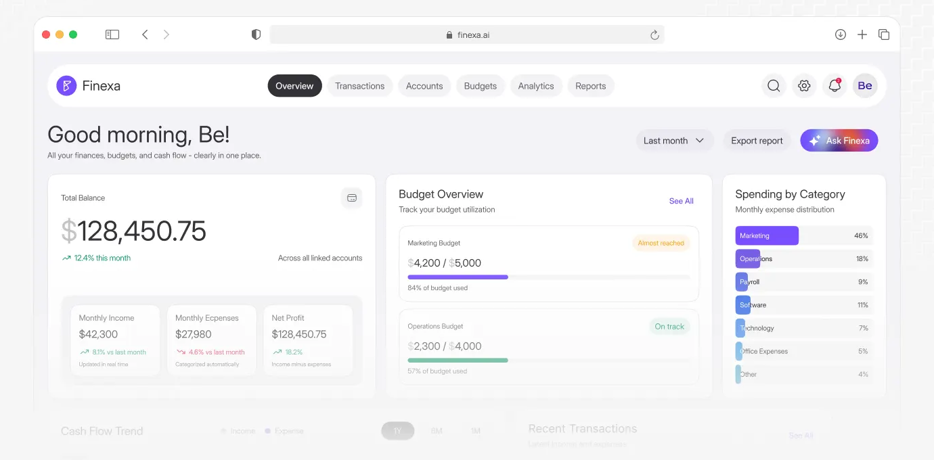
Task: Switch to Accounts tab
Action: point(424,86)
